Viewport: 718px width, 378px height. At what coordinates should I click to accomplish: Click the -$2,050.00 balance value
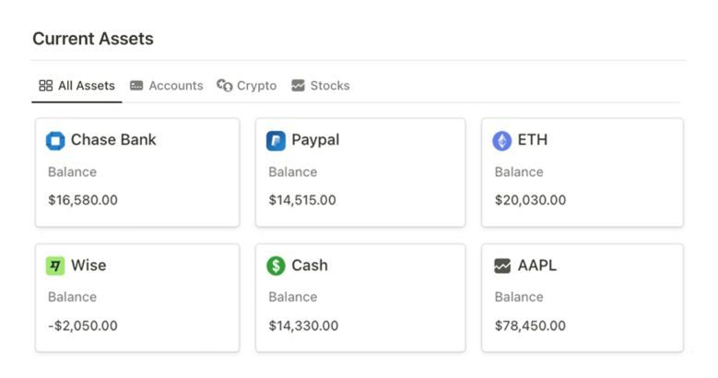83,325
